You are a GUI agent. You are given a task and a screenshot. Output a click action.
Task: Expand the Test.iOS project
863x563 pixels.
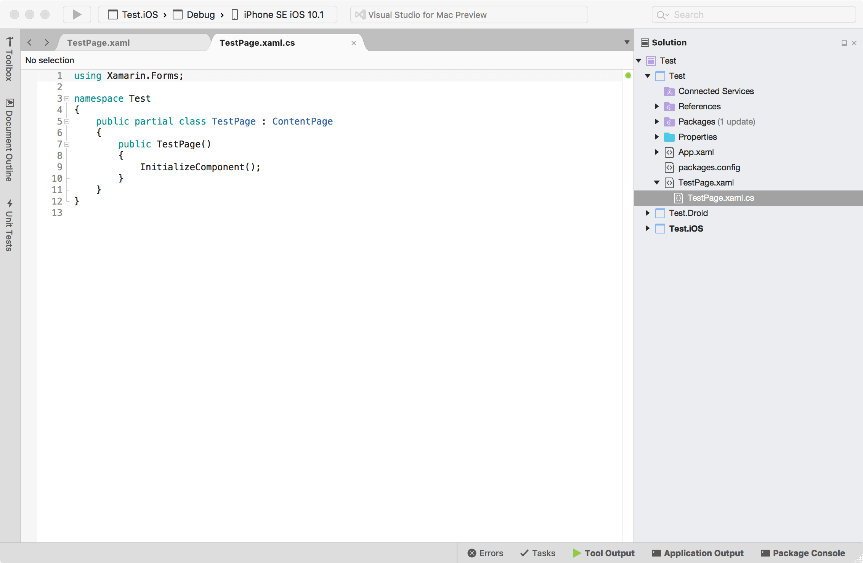tap(648, 228)
